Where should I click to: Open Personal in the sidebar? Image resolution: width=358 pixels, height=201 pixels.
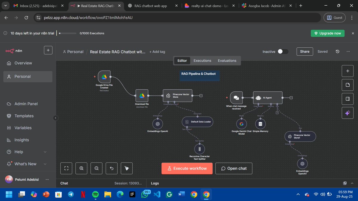pos(28,77)
